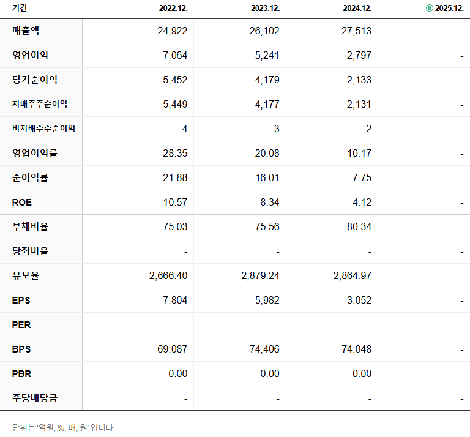
Task: Select operating profit value 5,241
Action: tap(267, 56)
